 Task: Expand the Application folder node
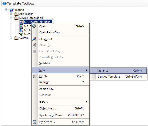pyautogui.click(x=11, y=14)
